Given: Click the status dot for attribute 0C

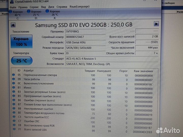Looking at the screenshot, I should 14,83.
